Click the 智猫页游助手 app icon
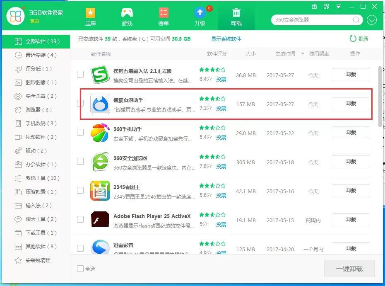Viewport: 385px width, 286px height. (x=100, y=104)
